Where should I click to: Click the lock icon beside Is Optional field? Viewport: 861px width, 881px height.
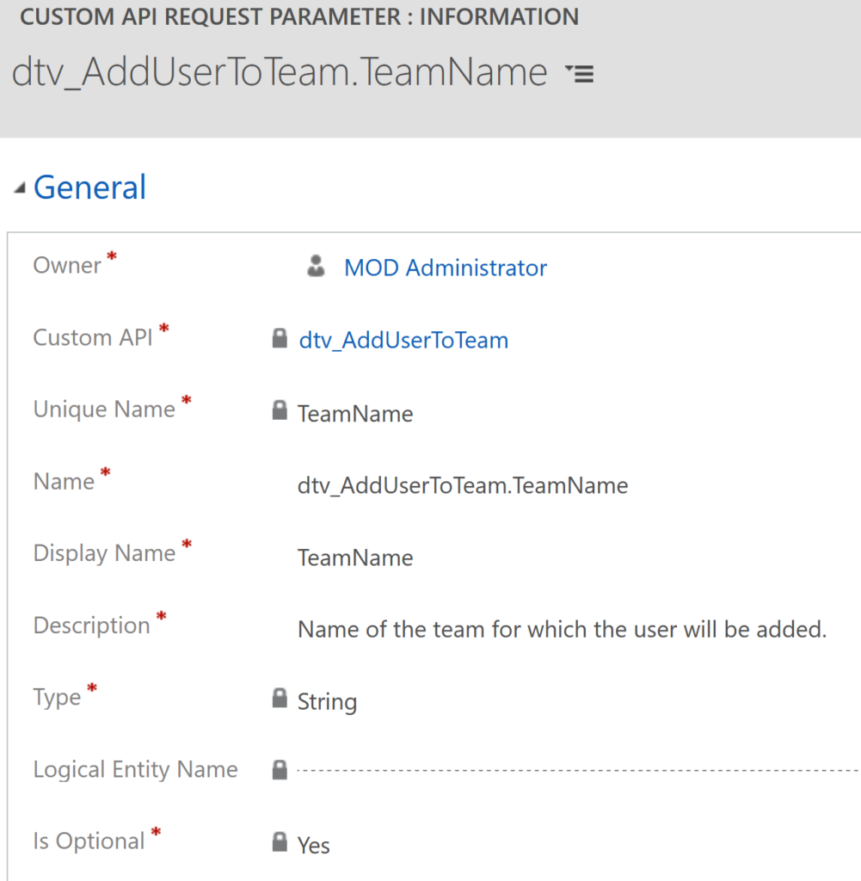pos(280,842)
